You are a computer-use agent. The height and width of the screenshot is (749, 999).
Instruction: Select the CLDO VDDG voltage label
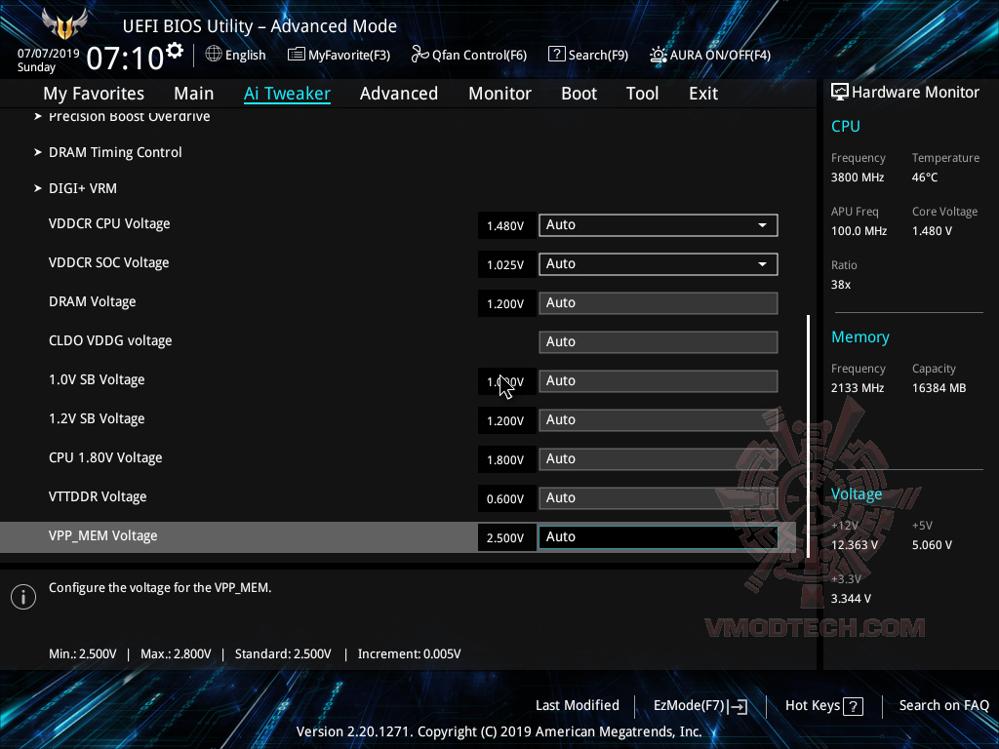110,340
